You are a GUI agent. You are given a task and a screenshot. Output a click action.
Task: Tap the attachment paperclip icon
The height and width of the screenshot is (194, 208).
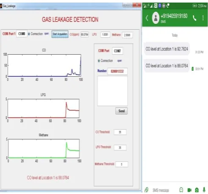[147, 190]
